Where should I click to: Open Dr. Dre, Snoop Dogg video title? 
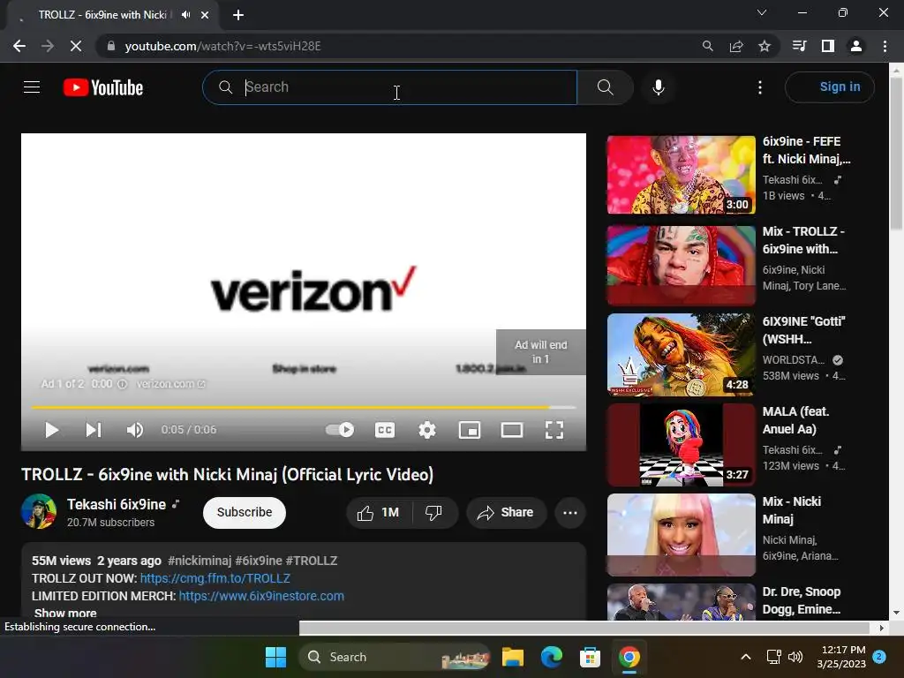point(802,600)
